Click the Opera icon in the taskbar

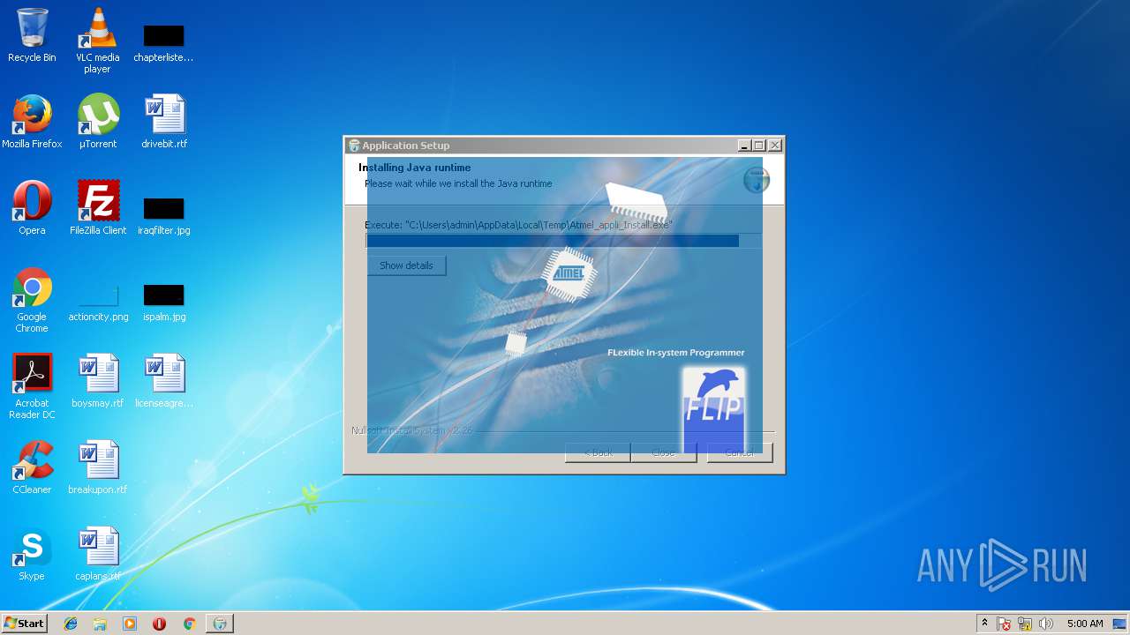159,624
